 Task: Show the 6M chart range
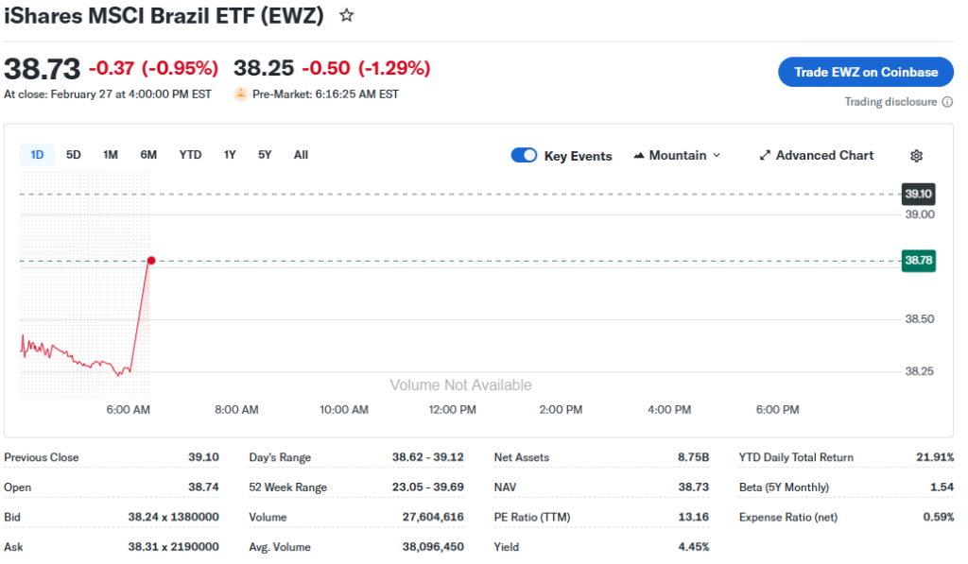tap(148, 155)
